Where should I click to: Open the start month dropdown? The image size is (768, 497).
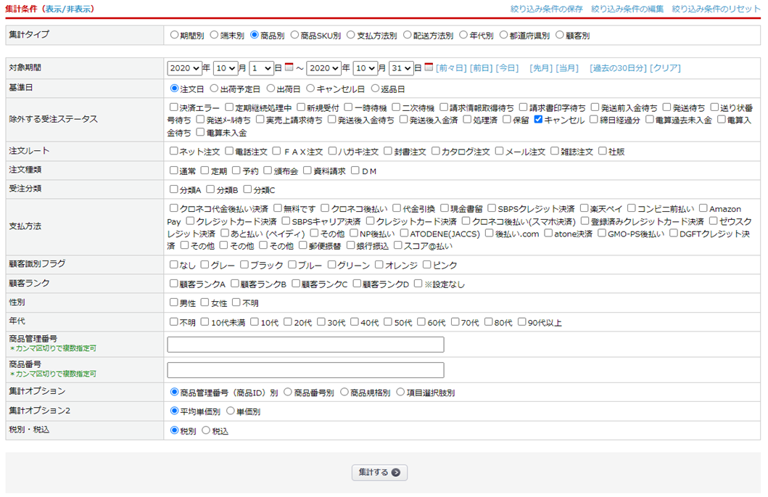pyautogui.click(x=225, y=68)
